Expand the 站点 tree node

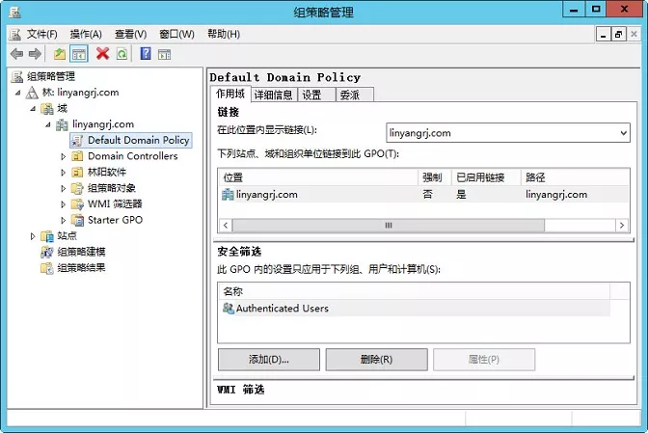(x=33, y=235)
